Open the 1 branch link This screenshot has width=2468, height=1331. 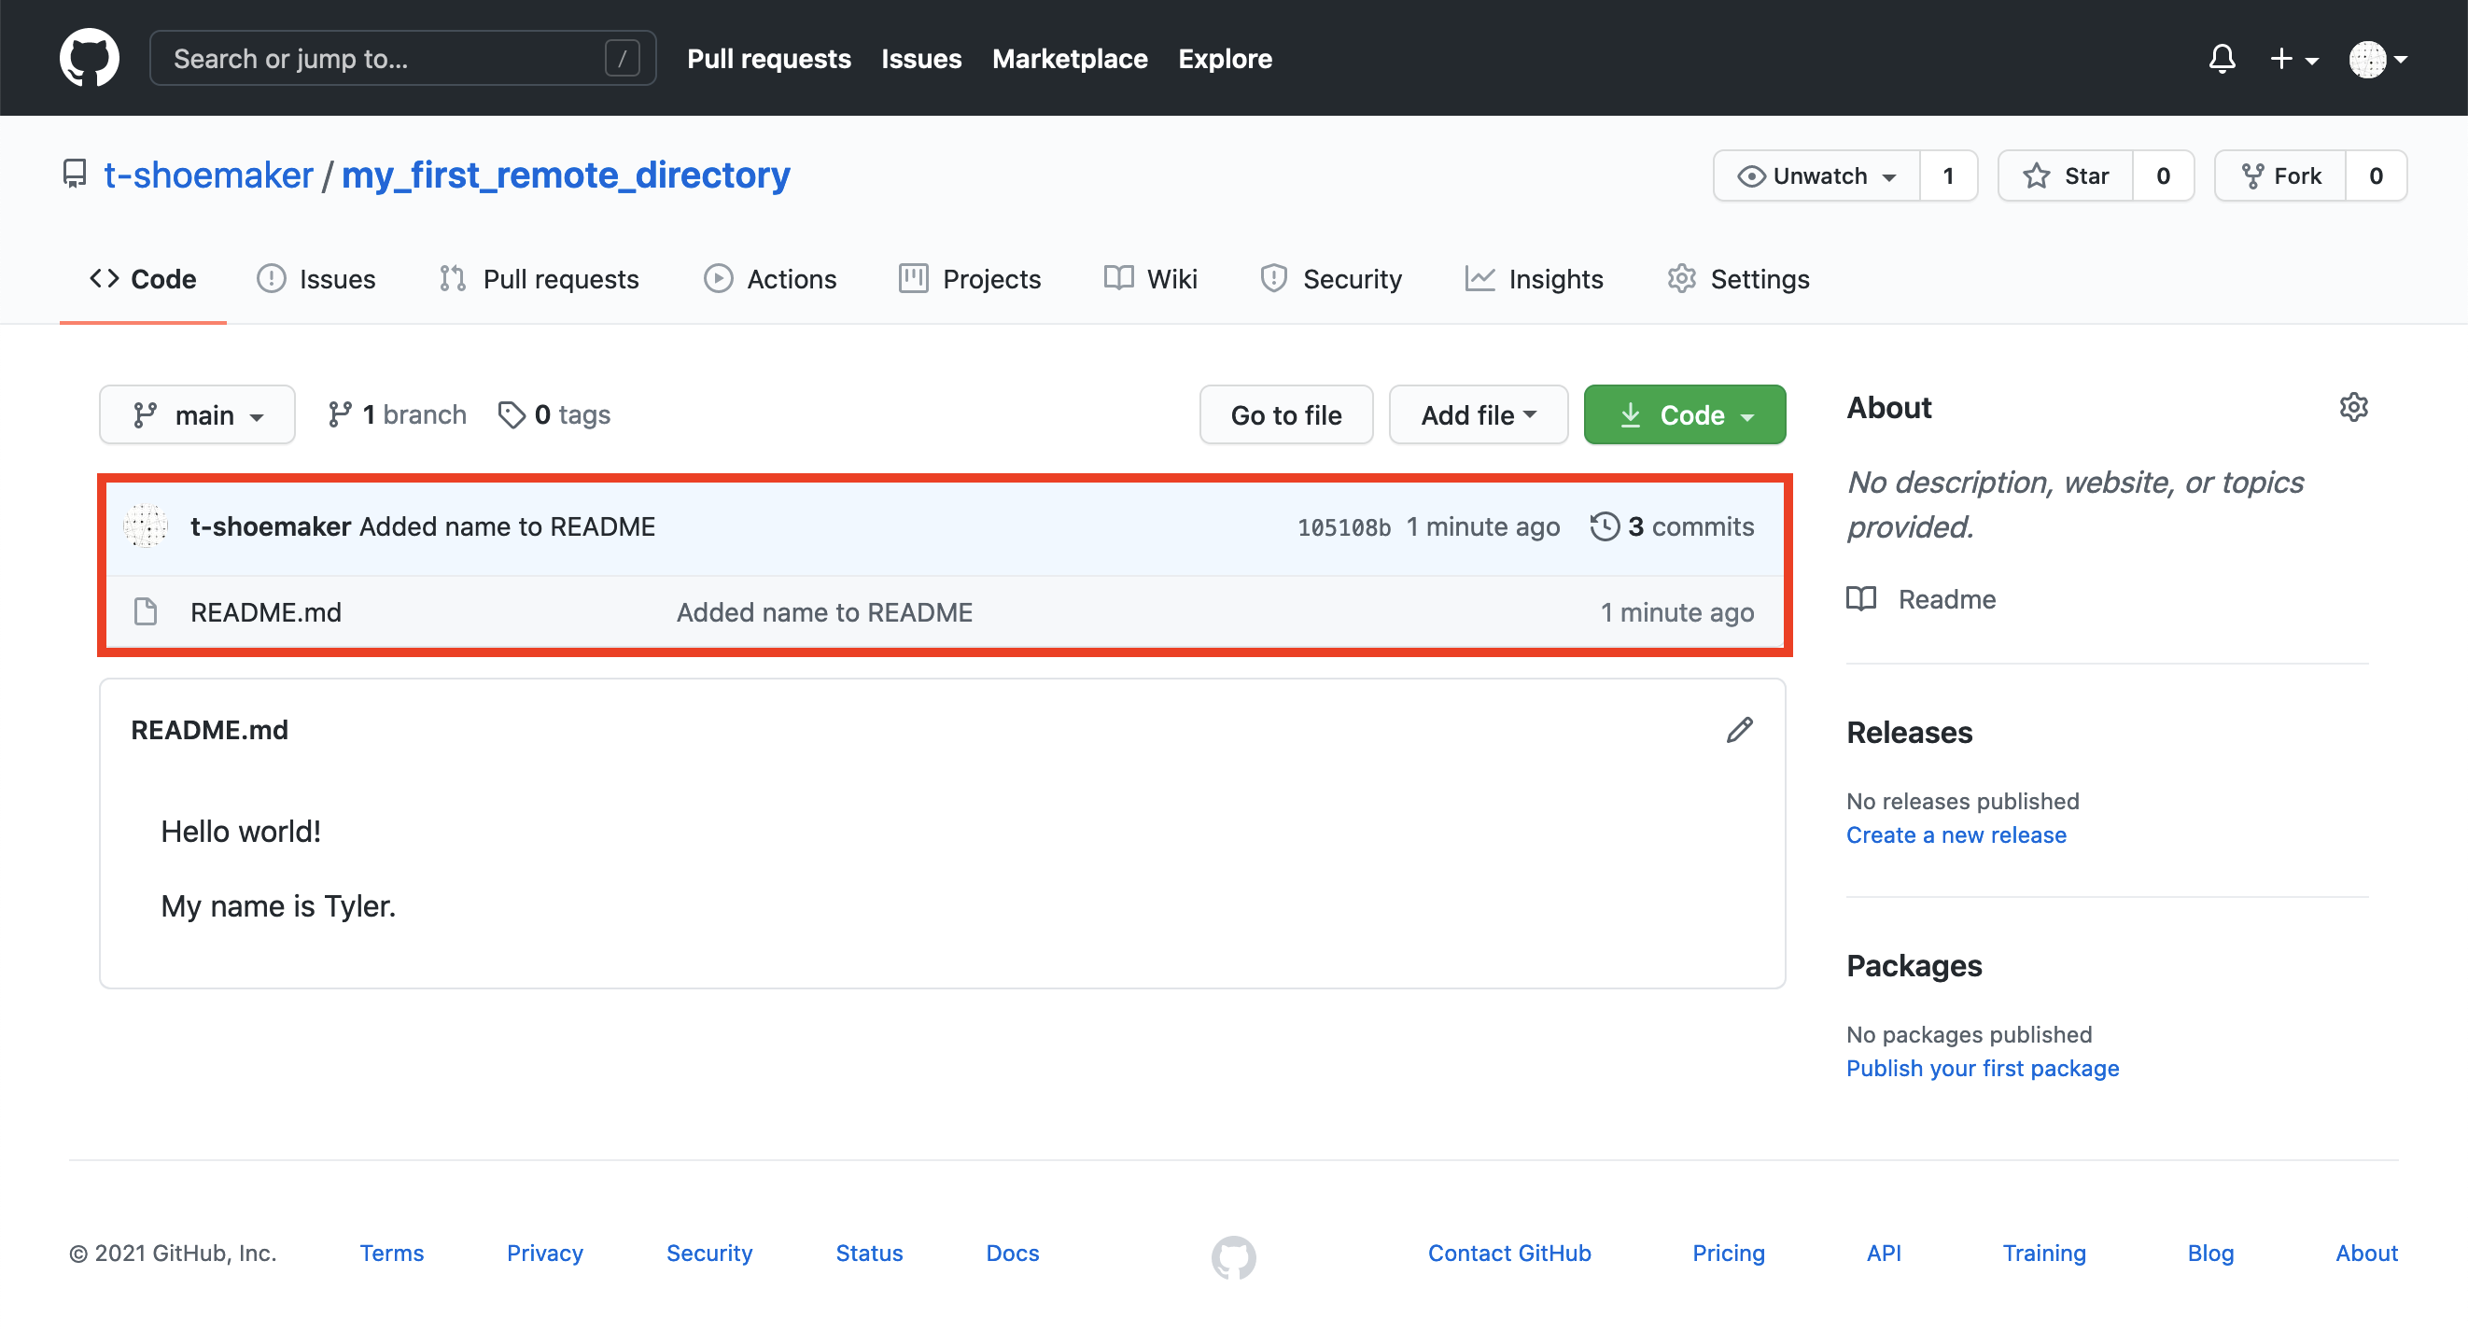click(397, 415)
